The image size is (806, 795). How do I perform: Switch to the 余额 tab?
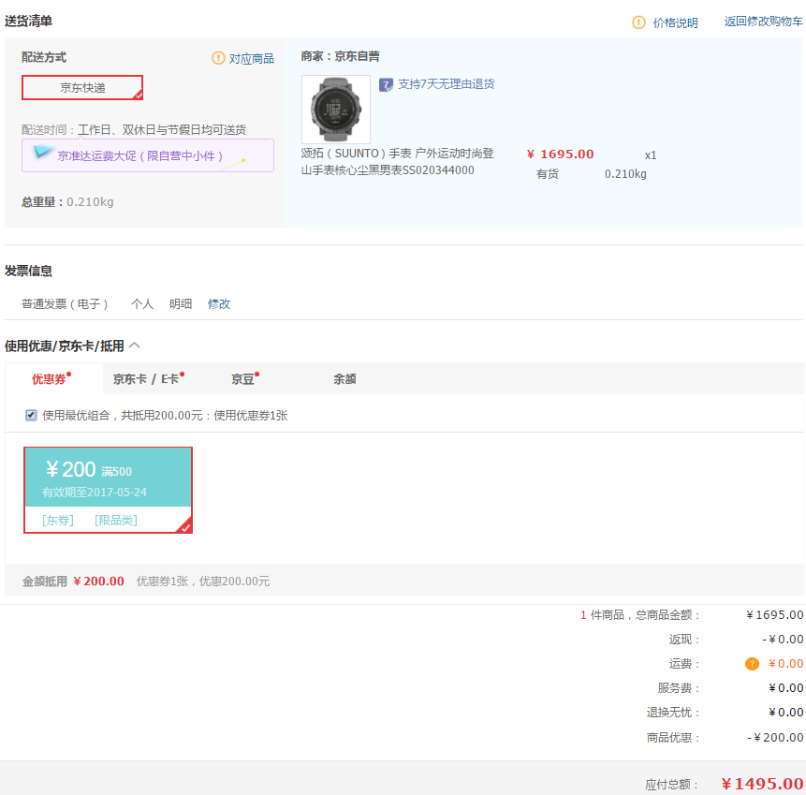pyautogui.click(x=344, y=379)
